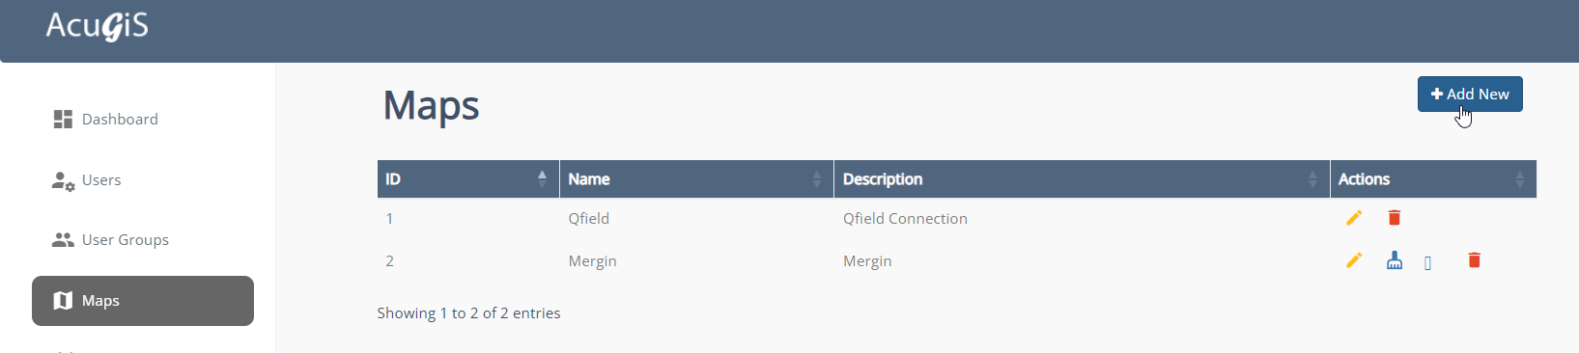Sort the table by Actions column
Viewport: 1579px width, 353px height.
point(1433,179)
